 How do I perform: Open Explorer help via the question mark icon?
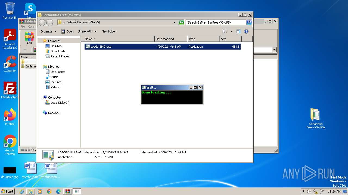pyautogui.click(x=246, y=31)
